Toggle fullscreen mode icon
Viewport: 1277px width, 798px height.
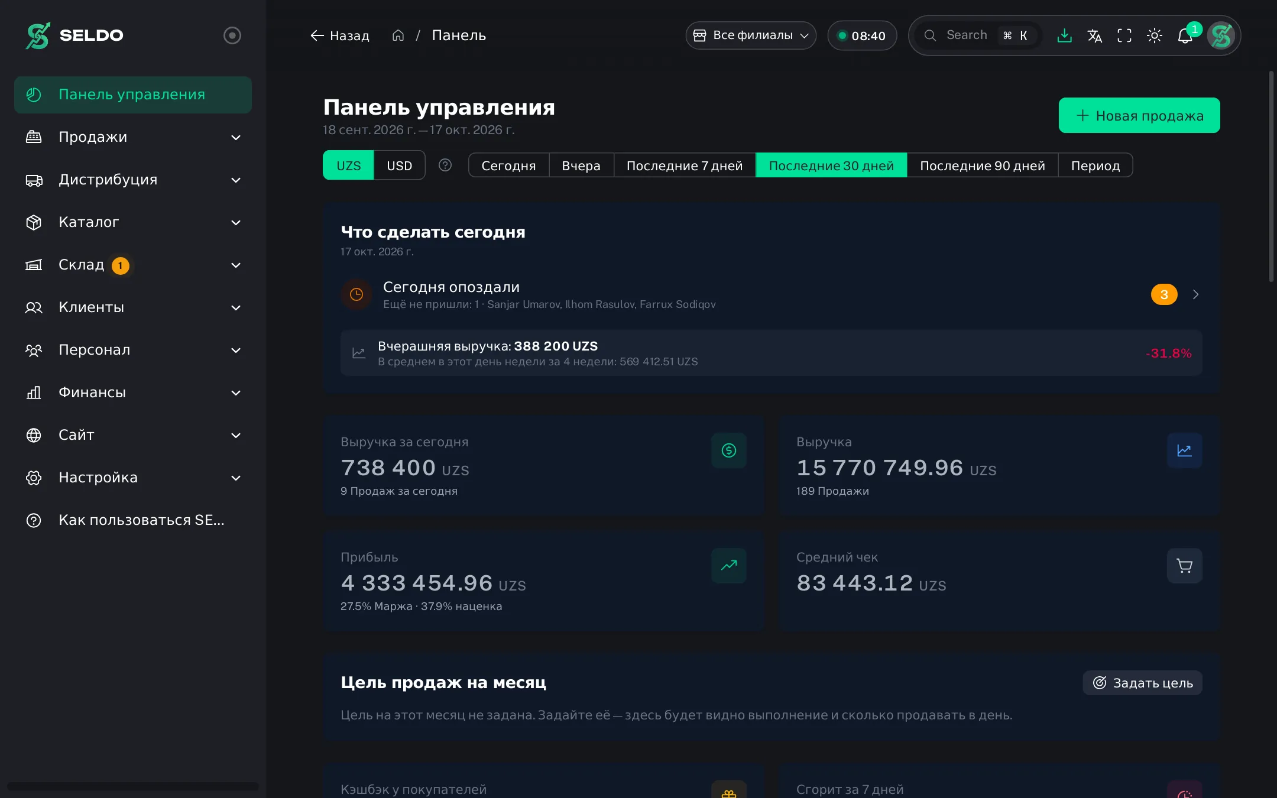pyautogui.click(x=1124, y=35)
